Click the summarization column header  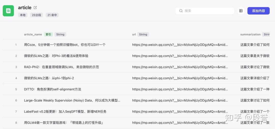tap(250, 34)
